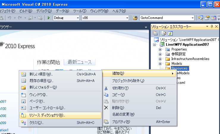
Task: Click the User Control icon in submenu
Action: point(23,108)
